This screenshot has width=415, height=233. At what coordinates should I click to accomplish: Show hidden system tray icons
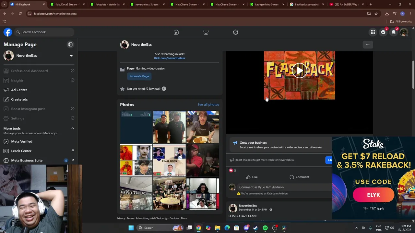[x=356, y=228]
